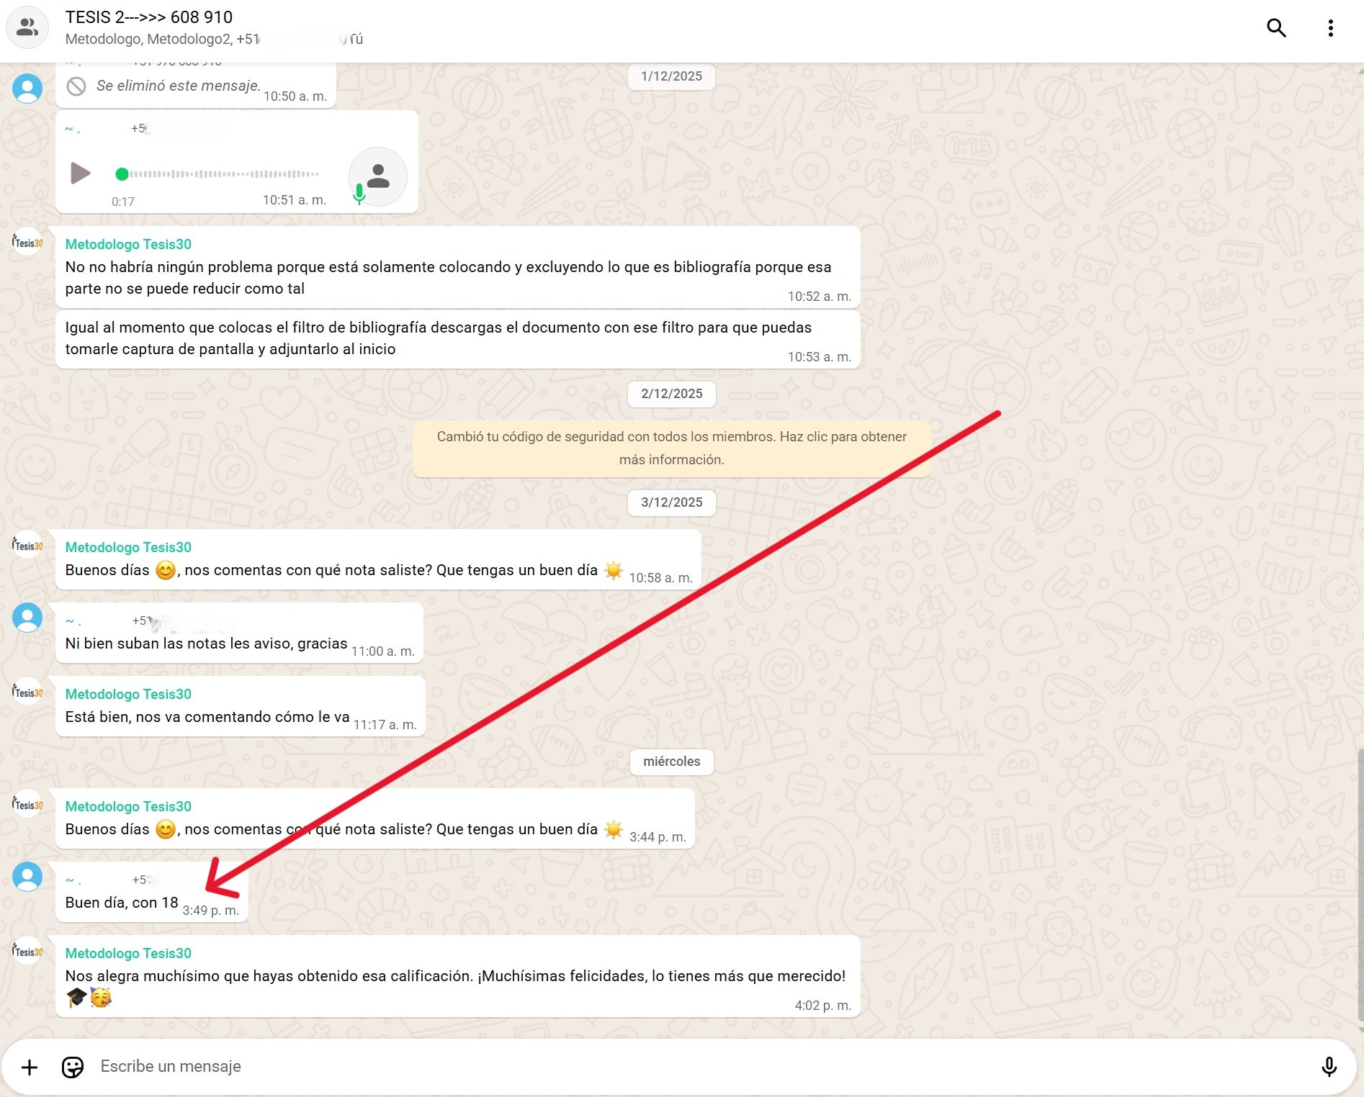The width and height of the screenshot is (1364, 1097).
Task: Click sender name Metodologo Tesis30 at 3:44 p. m.
Action: tap(128, 806)
